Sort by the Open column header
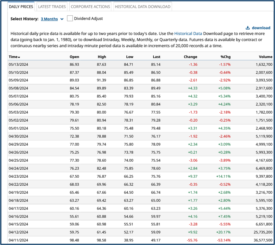Screen dimensions: 275x245 tap(74, 57)
